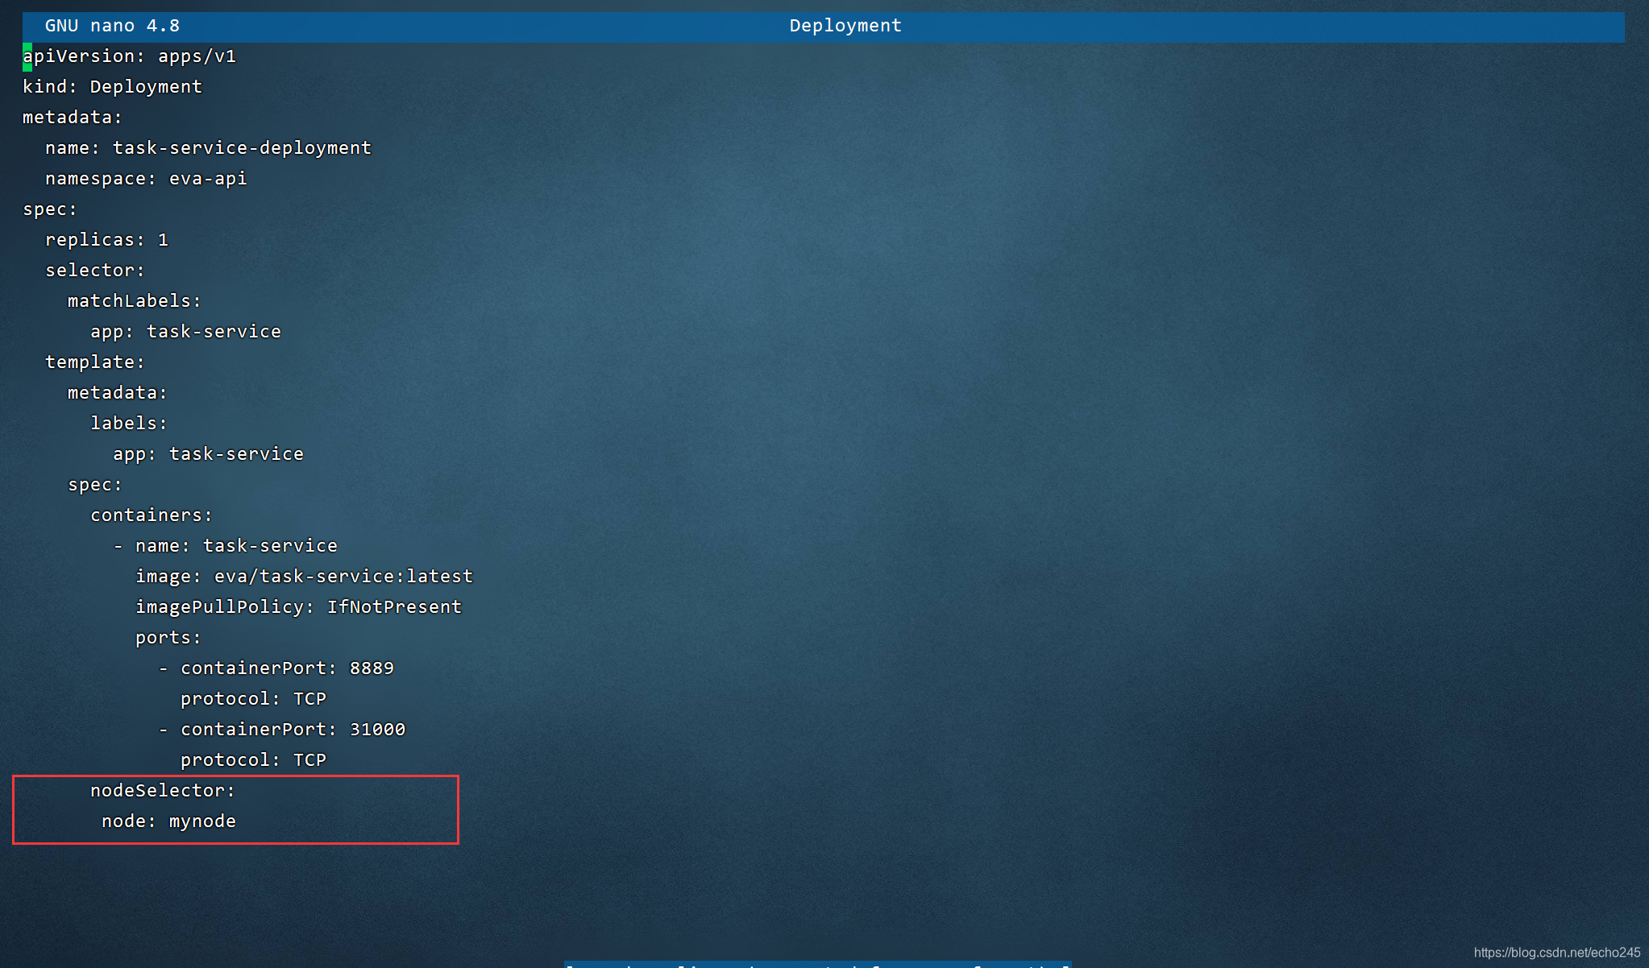This screenshot has height=968, width=1649.
Task: Click the template: key line
Action: [x=94, y=362]
